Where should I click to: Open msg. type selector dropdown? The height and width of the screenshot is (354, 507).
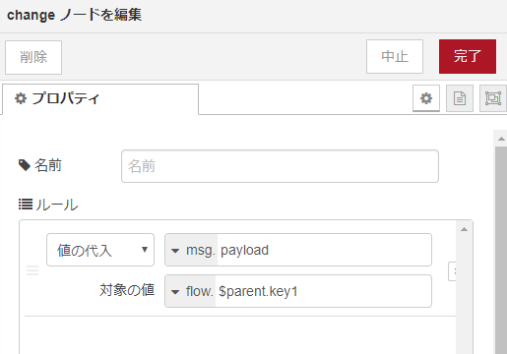[x=191, y=250]
